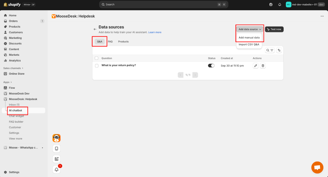Choose Import CSV Q&A menu option
Viewport: 328px width, 177px height.
249,45
